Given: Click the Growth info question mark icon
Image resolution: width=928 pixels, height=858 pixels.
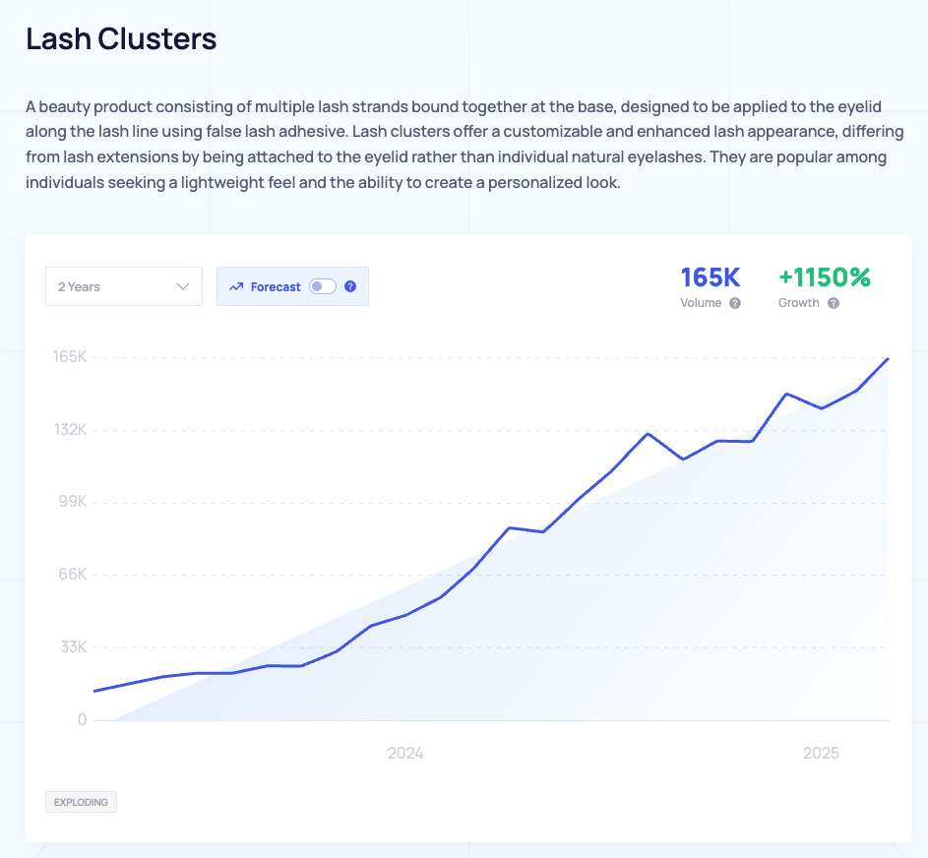Looking at the screenshot, I should (x=834, y=303).
